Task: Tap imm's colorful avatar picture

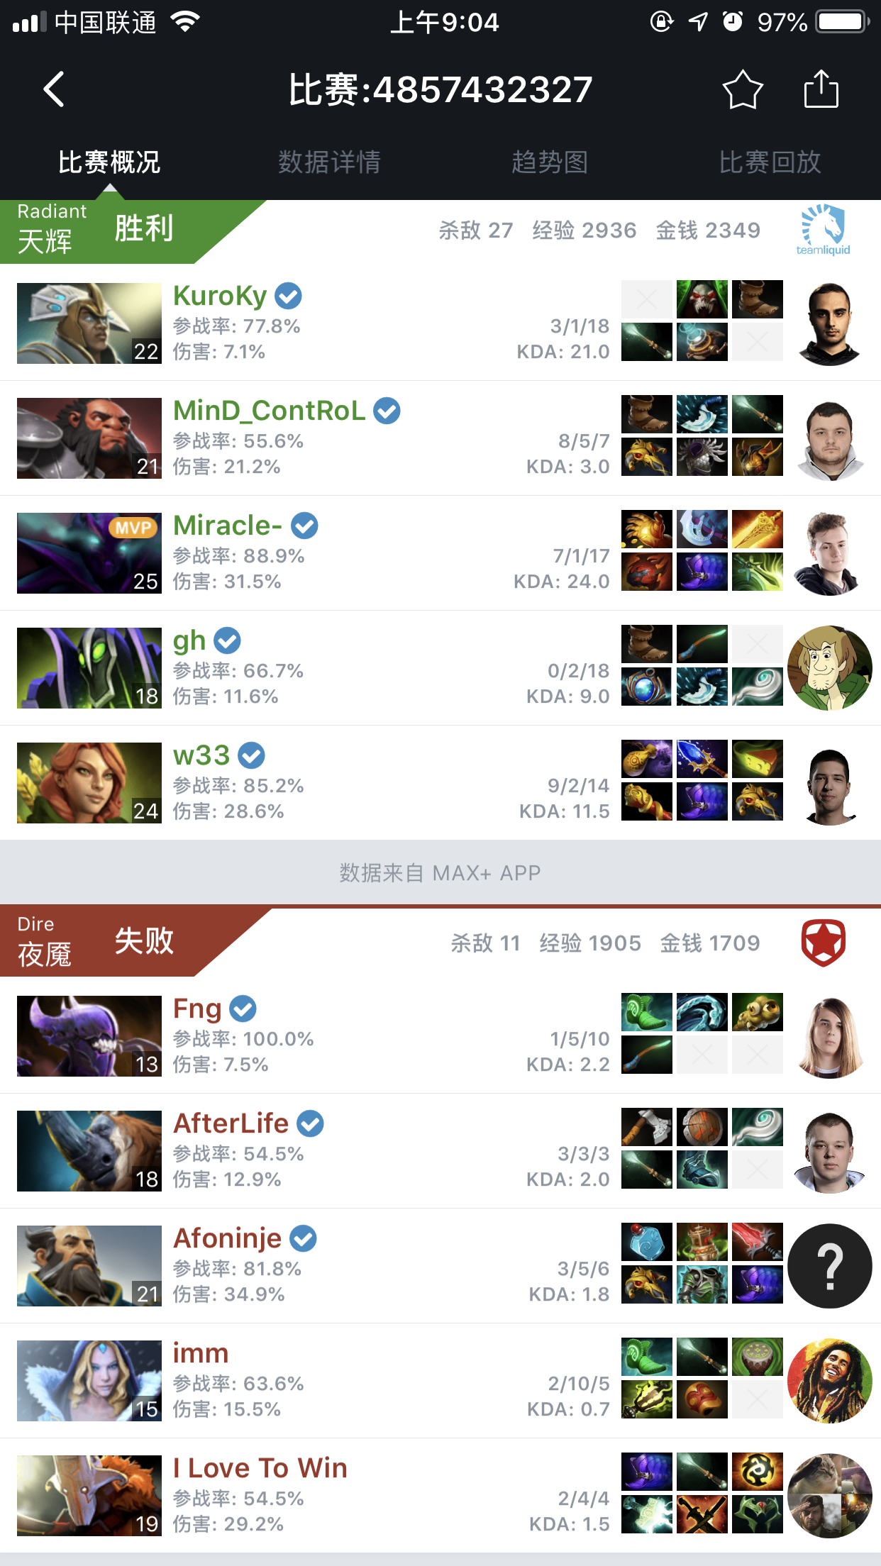Action: pos(830,1381)
